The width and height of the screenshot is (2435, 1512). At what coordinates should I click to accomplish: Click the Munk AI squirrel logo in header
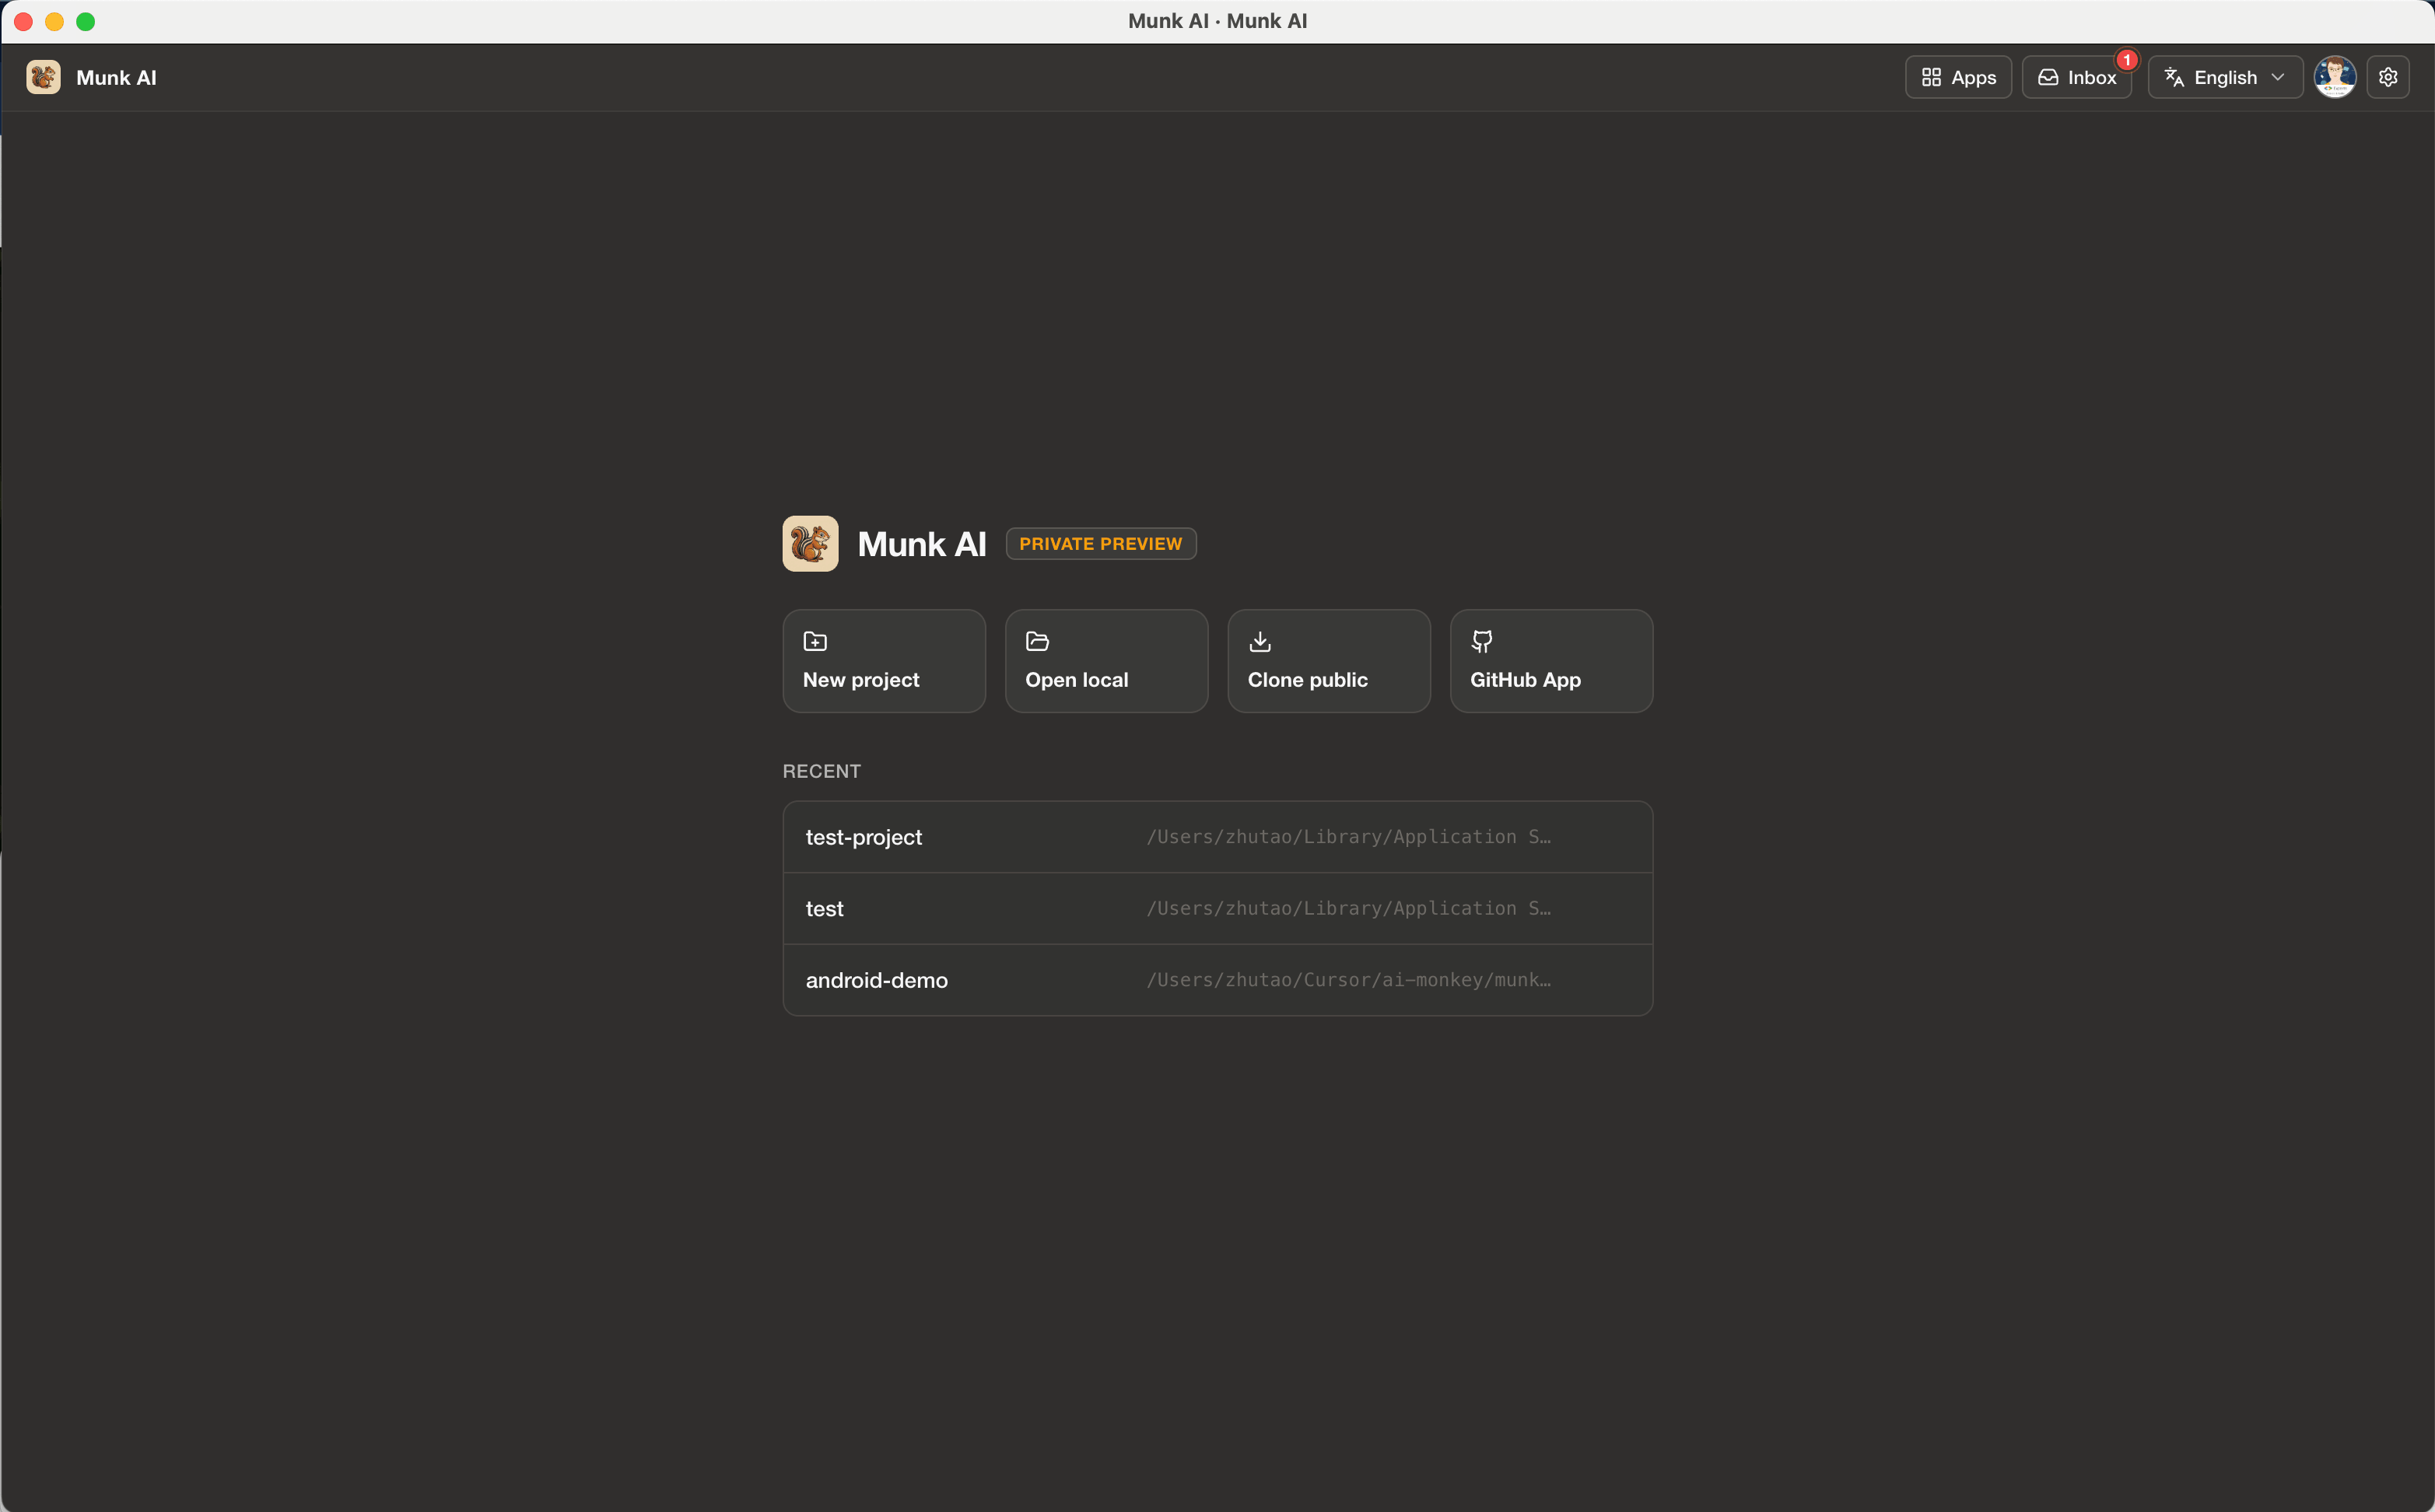[43, 77]
